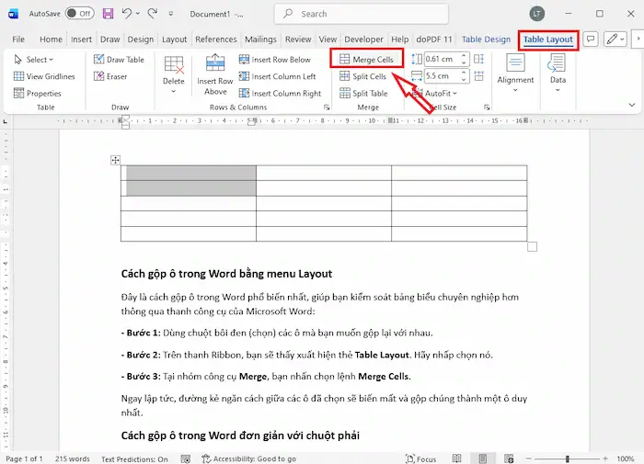Viewport: 644px width, 464px height.
Task: Click the row height field 0.61 cm
Action: (x=442, y=59)
